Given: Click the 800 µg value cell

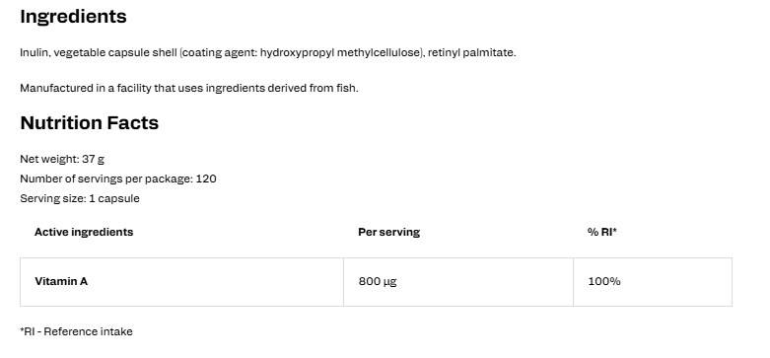Looking at the screenshot, I should (x=458, y=282).
